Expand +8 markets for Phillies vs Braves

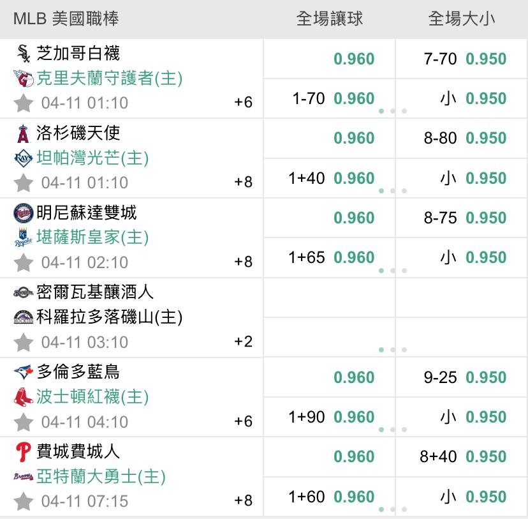[243, 500]
